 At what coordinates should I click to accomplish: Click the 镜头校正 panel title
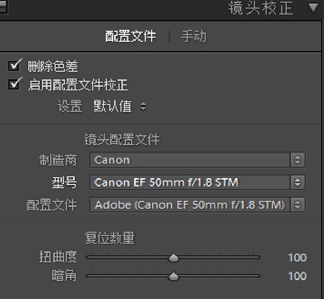(261, 8)
